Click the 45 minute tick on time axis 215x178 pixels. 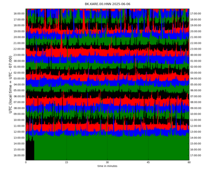(148, 162)
